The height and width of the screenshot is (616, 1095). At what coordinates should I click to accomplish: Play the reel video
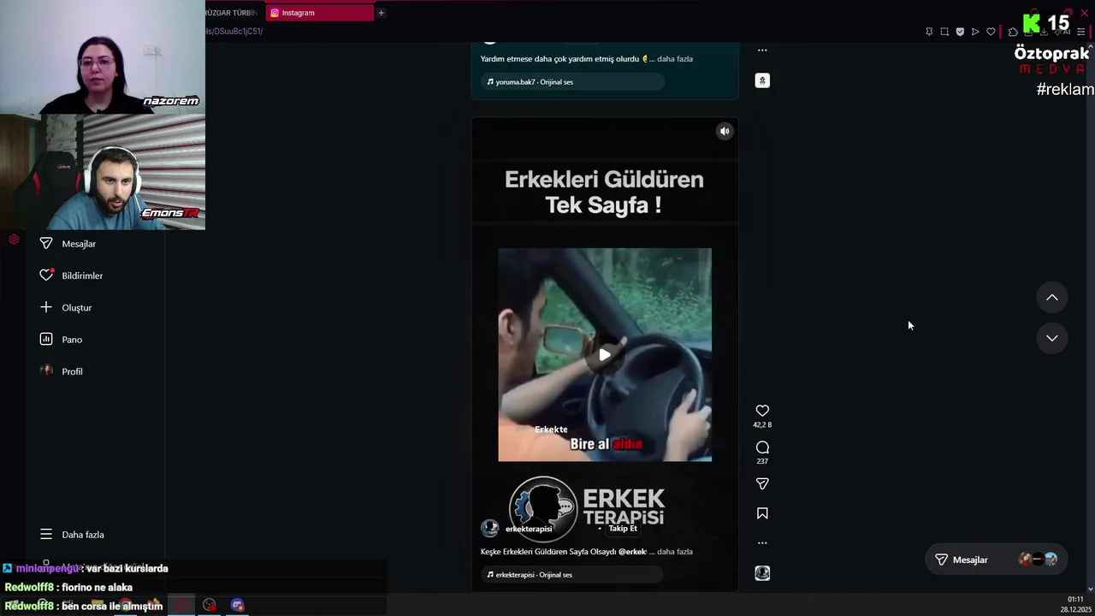click(x=605, y=354)
